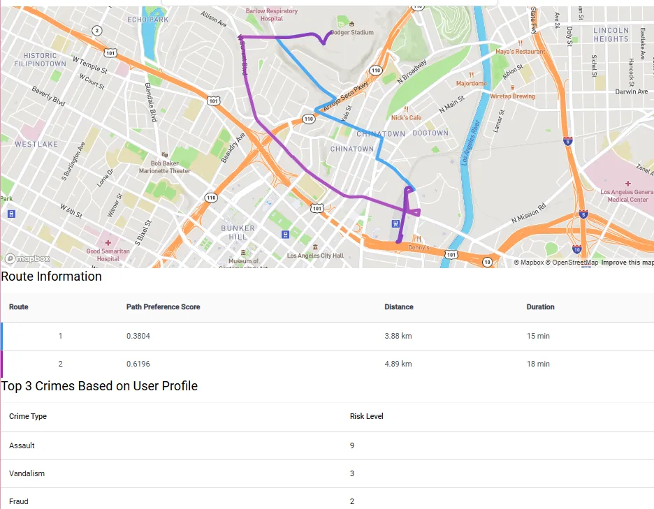The width and height of the screenshot is (654, 509).
Task: Click the transit icon beside W 6th St
Action: pos(12,214)
